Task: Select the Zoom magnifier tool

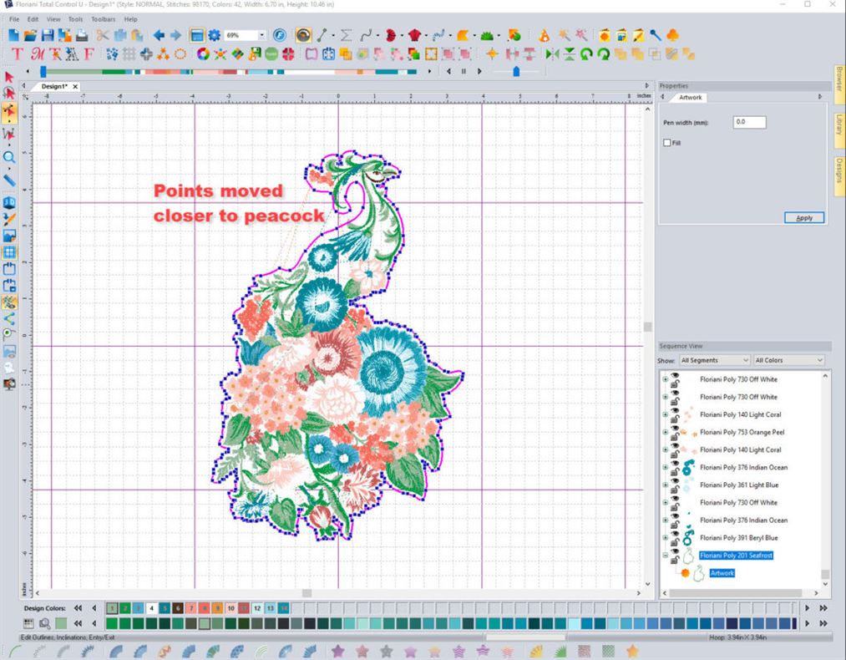Action: [10, 158]
